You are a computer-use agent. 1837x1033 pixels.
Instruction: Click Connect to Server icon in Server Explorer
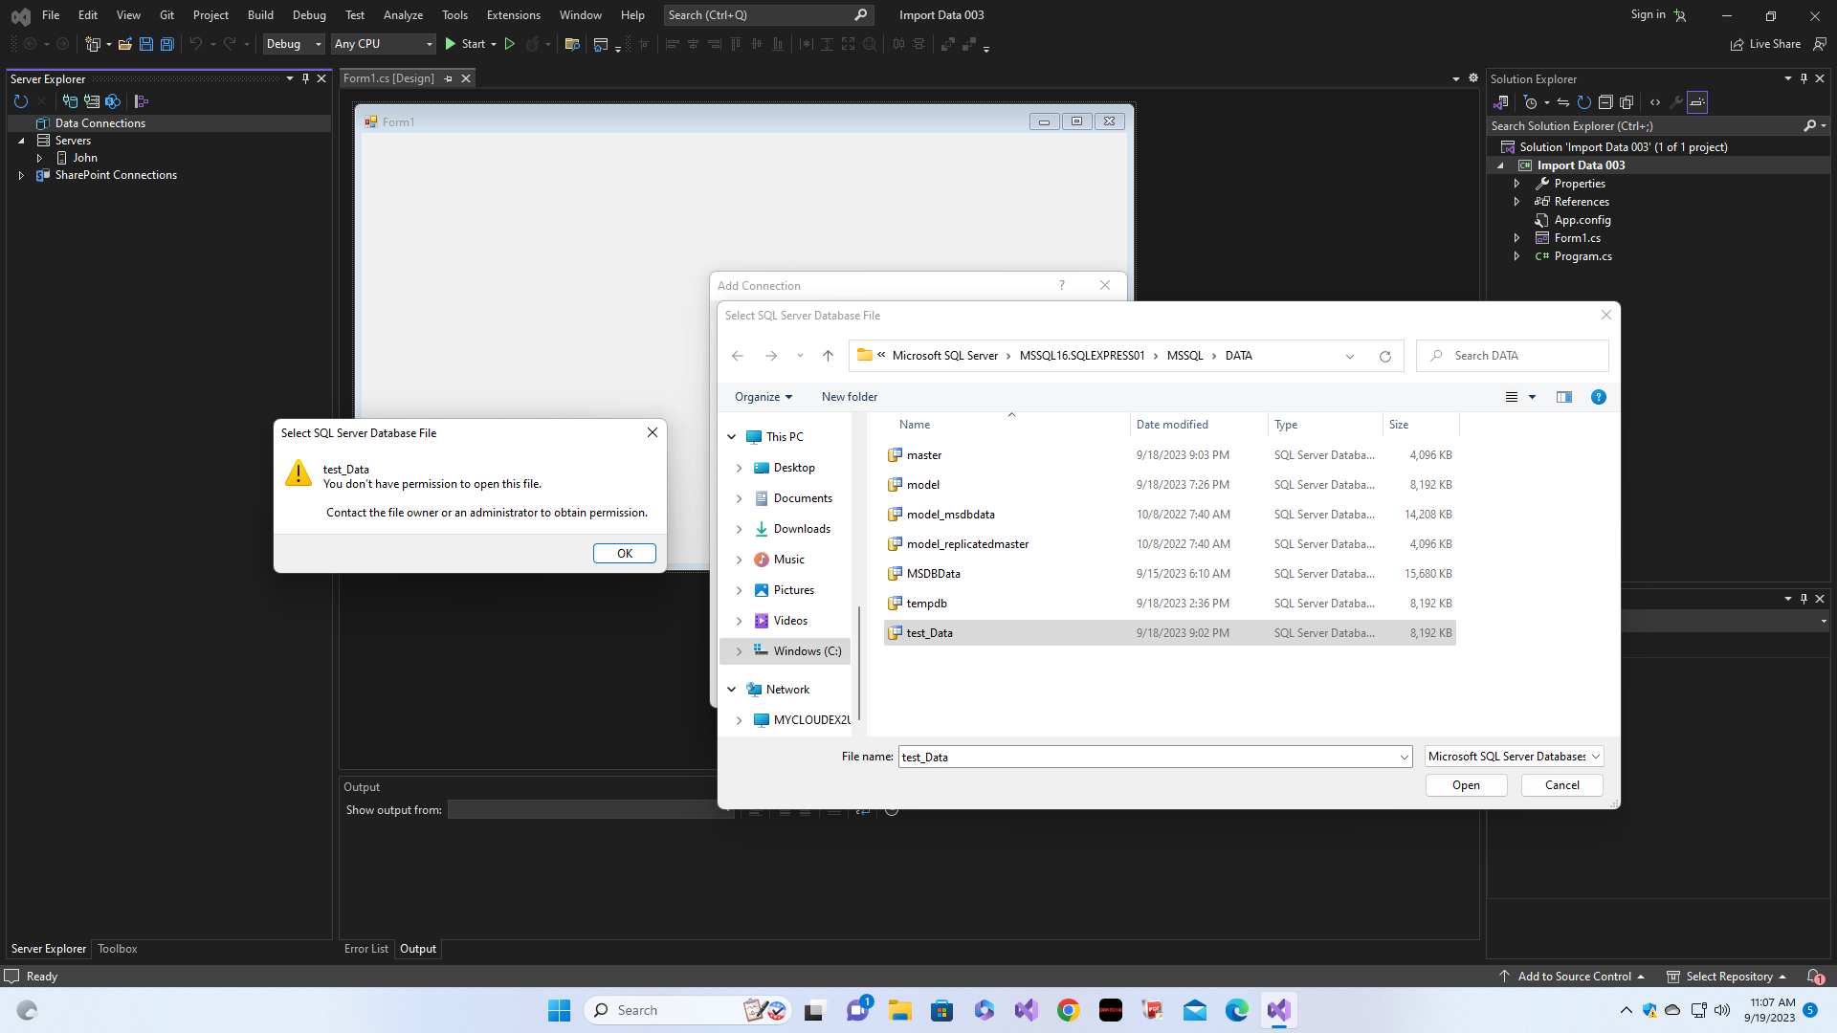pyautogui.click(x=92, y=101)
